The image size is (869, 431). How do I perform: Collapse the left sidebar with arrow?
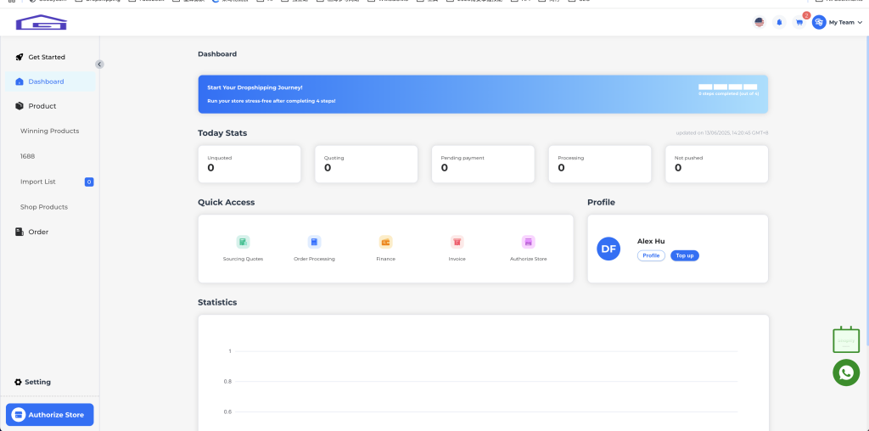point(99,64)
